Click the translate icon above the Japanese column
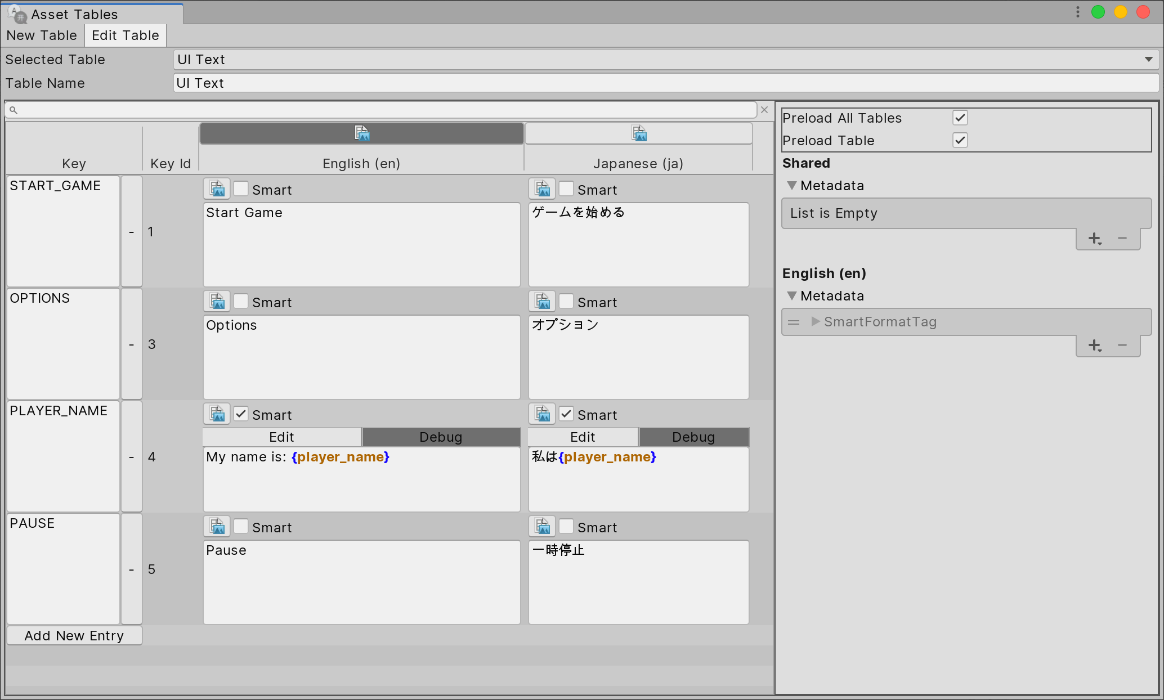1164x700 pixels. [x=638, y=133]
